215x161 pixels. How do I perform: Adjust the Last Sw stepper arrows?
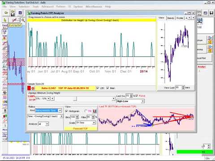pyautogui.click(x=131, y=96)
